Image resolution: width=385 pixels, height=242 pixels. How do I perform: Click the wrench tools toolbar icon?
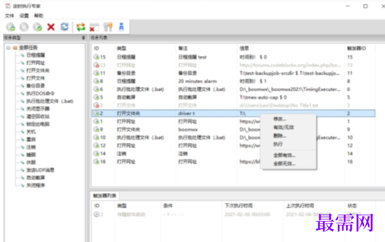(108, 27)
